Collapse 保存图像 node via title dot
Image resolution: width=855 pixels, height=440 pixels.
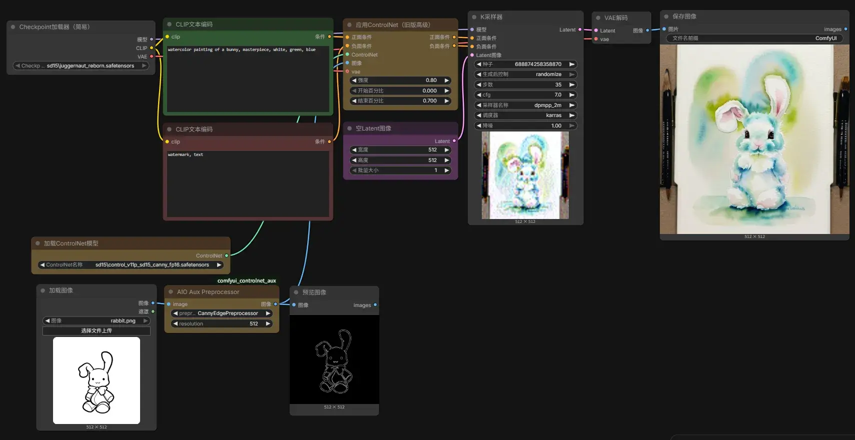coord(666,16)
